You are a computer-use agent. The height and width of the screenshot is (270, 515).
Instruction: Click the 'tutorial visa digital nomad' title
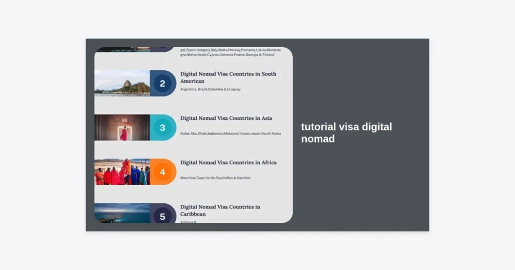pyautogui.click(x=347, y=132)
